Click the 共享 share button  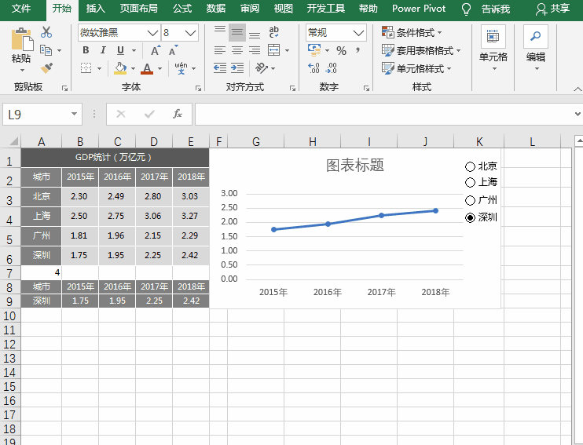pyautogui.click(x=552, y=9)
